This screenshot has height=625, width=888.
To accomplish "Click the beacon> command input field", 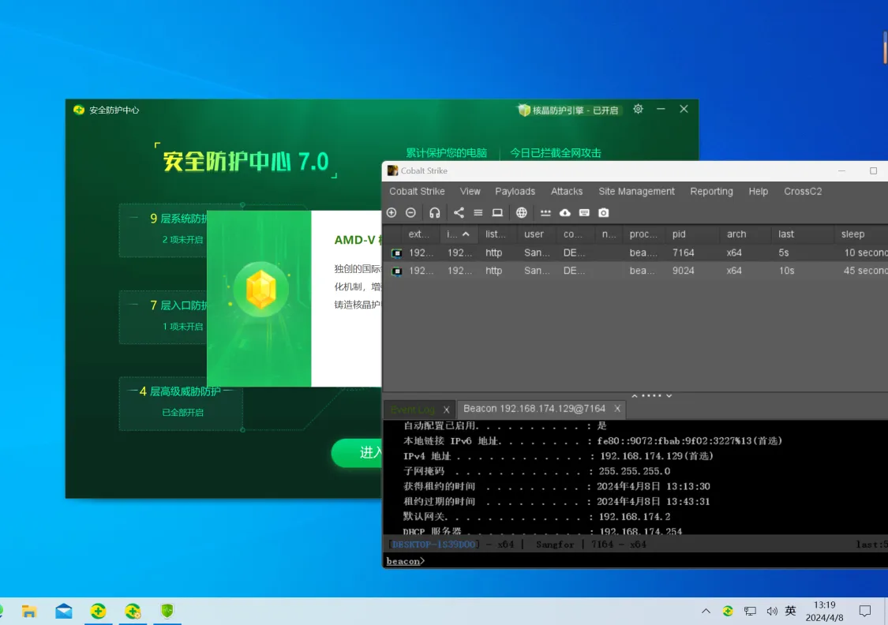I will pos(635,561).
